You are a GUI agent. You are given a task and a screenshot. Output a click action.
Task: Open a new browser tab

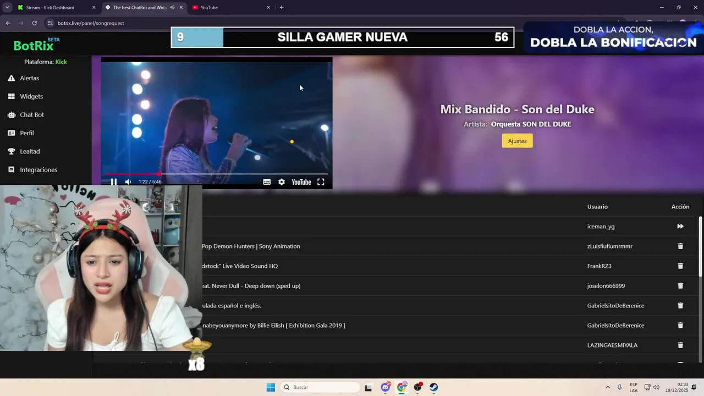282,8
